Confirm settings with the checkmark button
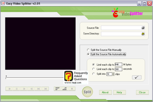 coord(137,77)
